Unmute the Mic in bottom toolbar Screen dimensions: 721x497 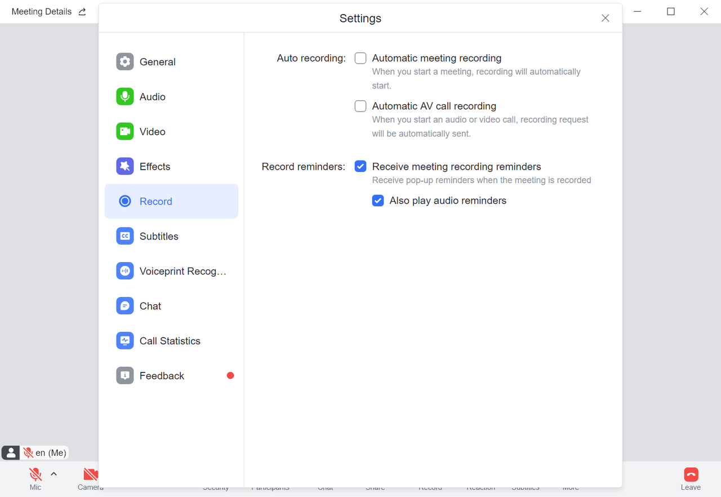pyautogui.click(x=35, y=474)
